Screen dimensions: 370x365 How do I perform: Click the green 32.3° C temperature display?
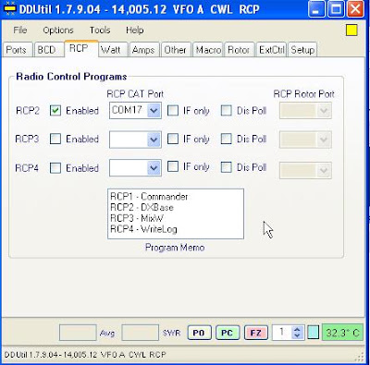[x=342, y=333]
